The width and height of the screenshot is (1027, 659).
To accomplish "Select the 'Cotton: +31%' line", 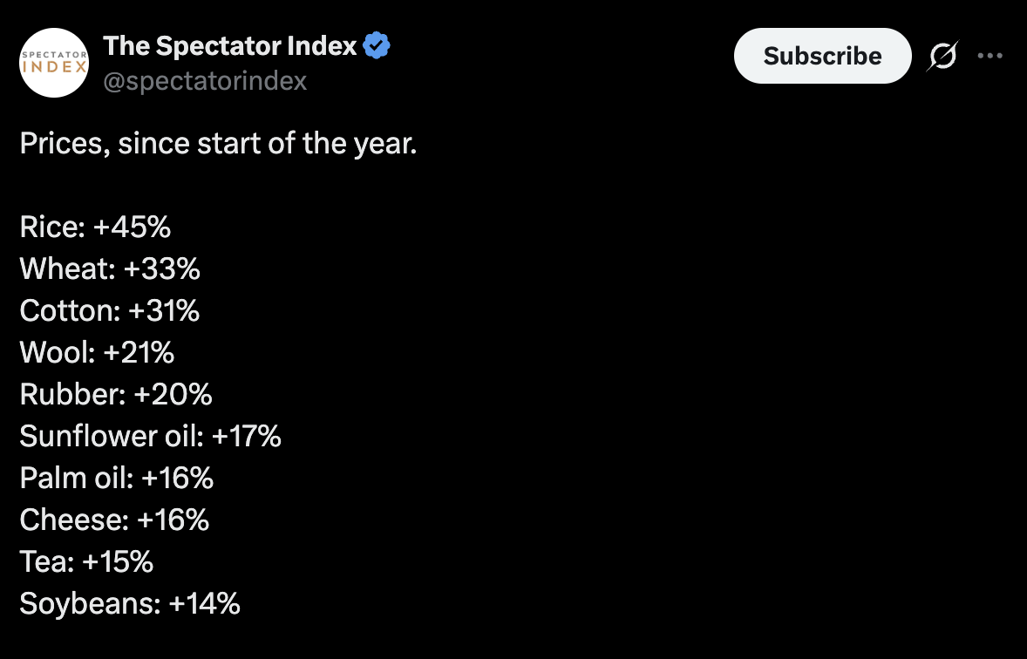I will (109, 310).
